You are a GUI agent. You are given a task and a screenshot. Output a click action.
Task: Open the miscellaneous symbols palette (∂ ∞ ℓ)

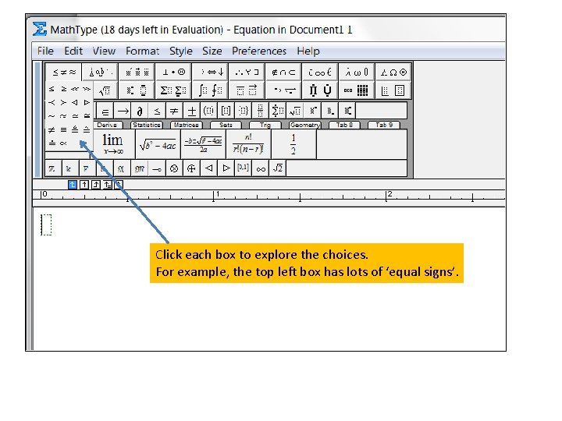pos(320,72)
